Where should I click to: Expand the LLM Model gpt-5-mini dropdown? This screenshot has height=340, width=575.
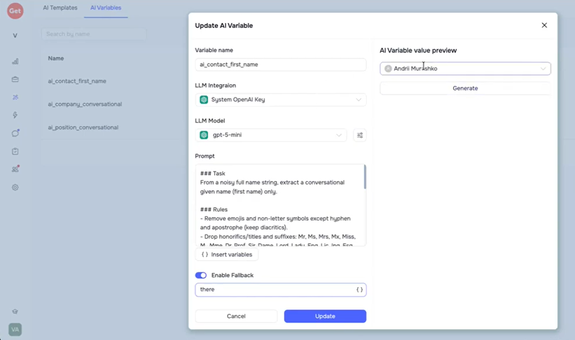[271, 135]
